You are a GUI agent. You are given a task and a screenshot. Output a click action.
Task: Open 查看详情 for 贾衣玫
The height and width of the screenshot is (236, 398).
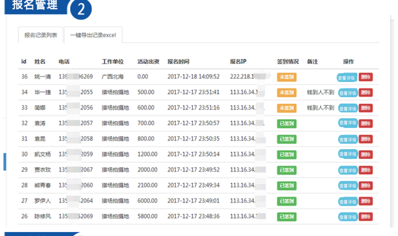[348, 171]
